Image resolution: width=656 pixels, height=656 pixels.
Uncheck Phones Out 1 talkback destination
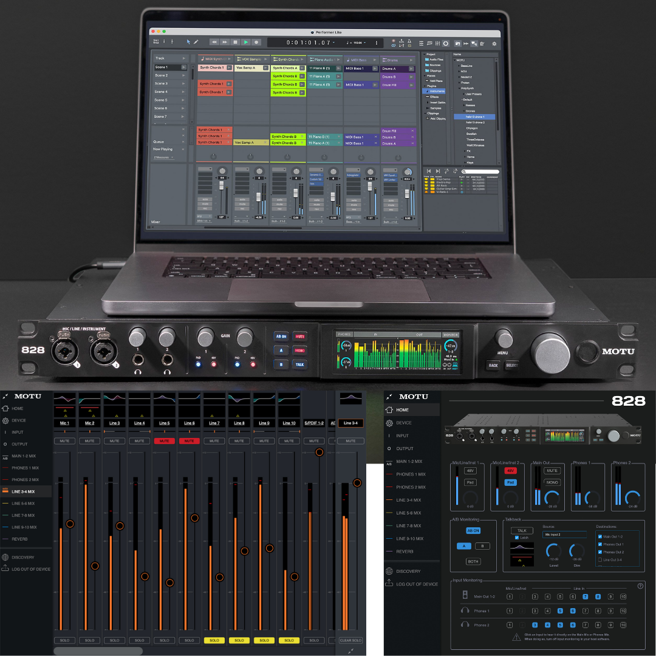point(600,544)
